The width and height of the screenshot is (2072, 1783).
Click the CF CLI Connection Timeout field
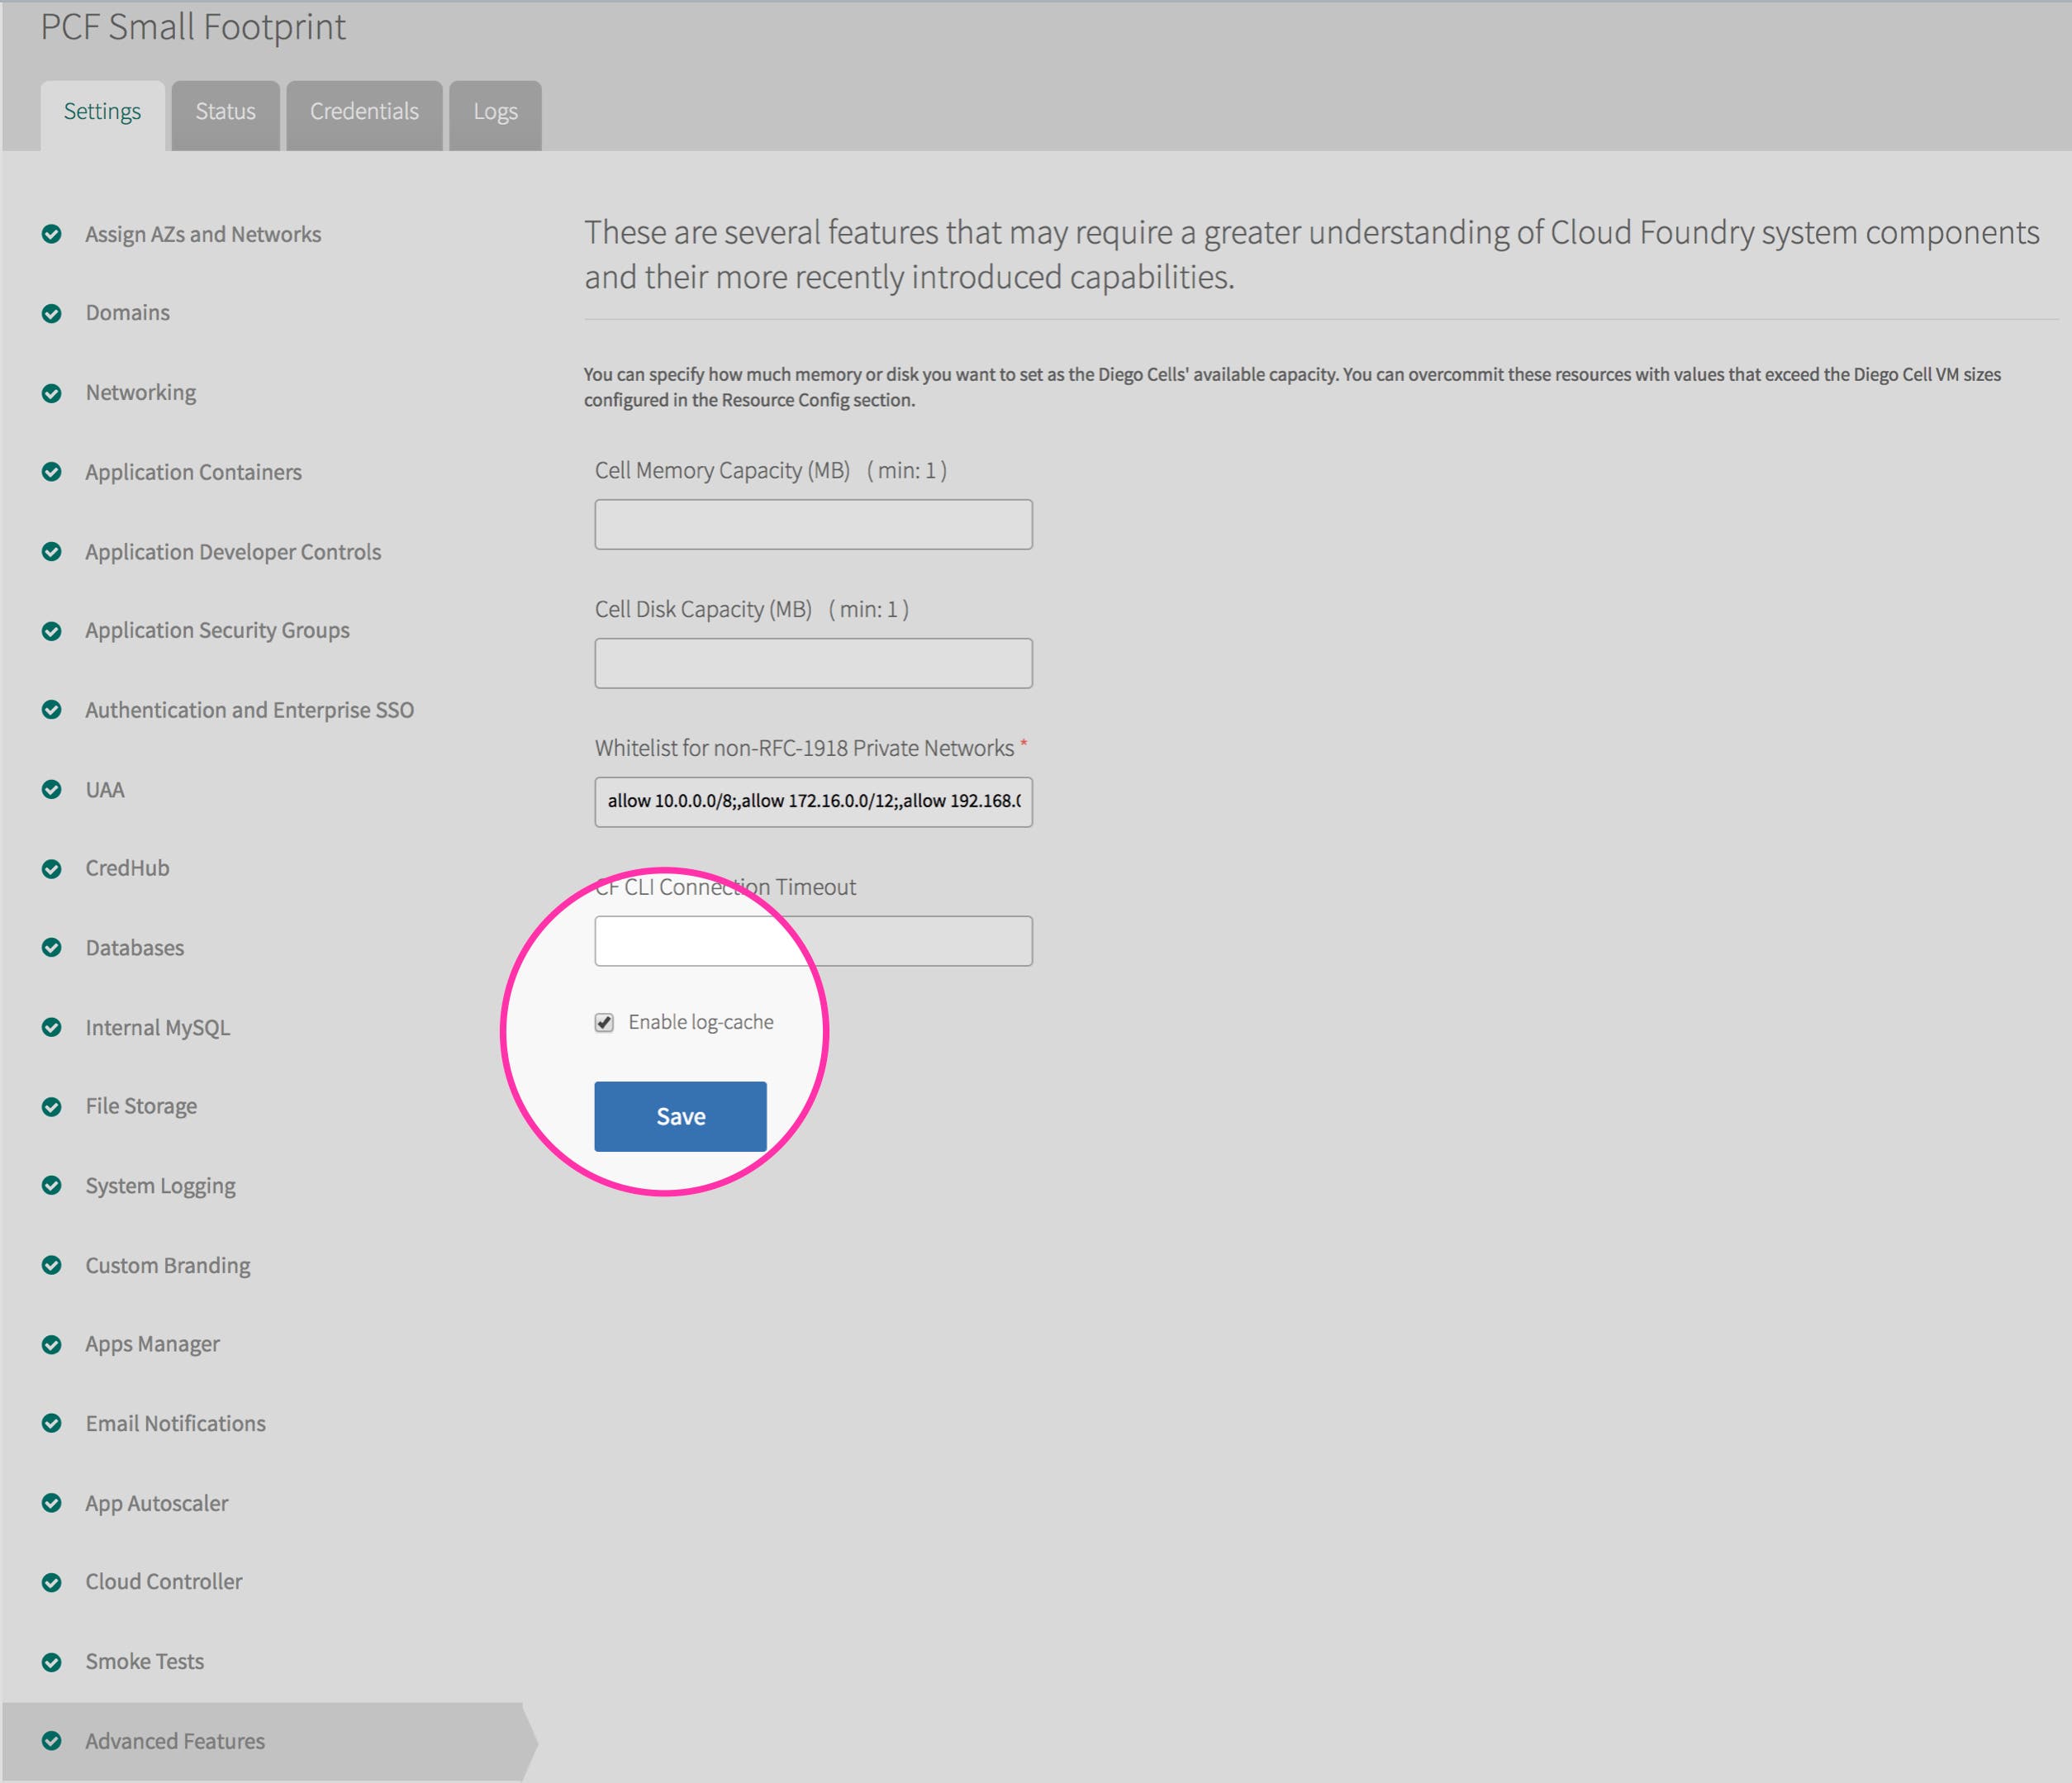812,940
